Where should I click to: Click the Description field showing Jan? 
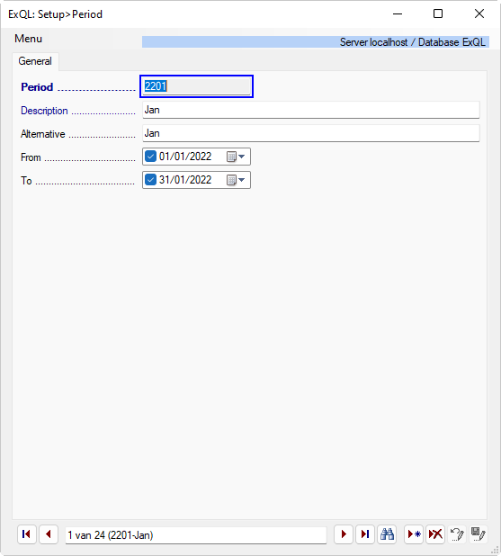pyautogui.click(x=311, y=110)
